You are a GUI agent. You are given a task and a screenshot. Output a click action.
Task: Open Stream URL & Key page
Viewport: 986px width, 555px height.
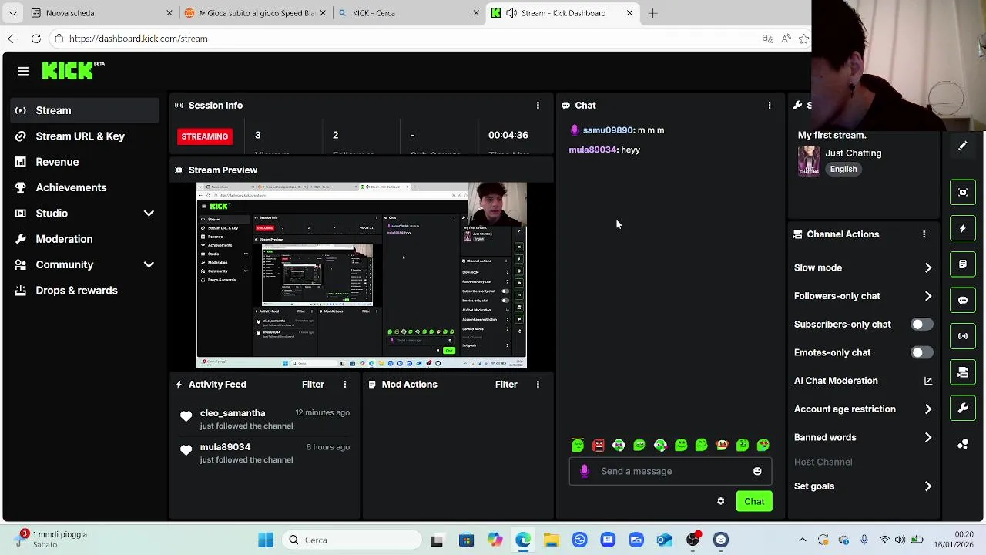coord(85,136)
